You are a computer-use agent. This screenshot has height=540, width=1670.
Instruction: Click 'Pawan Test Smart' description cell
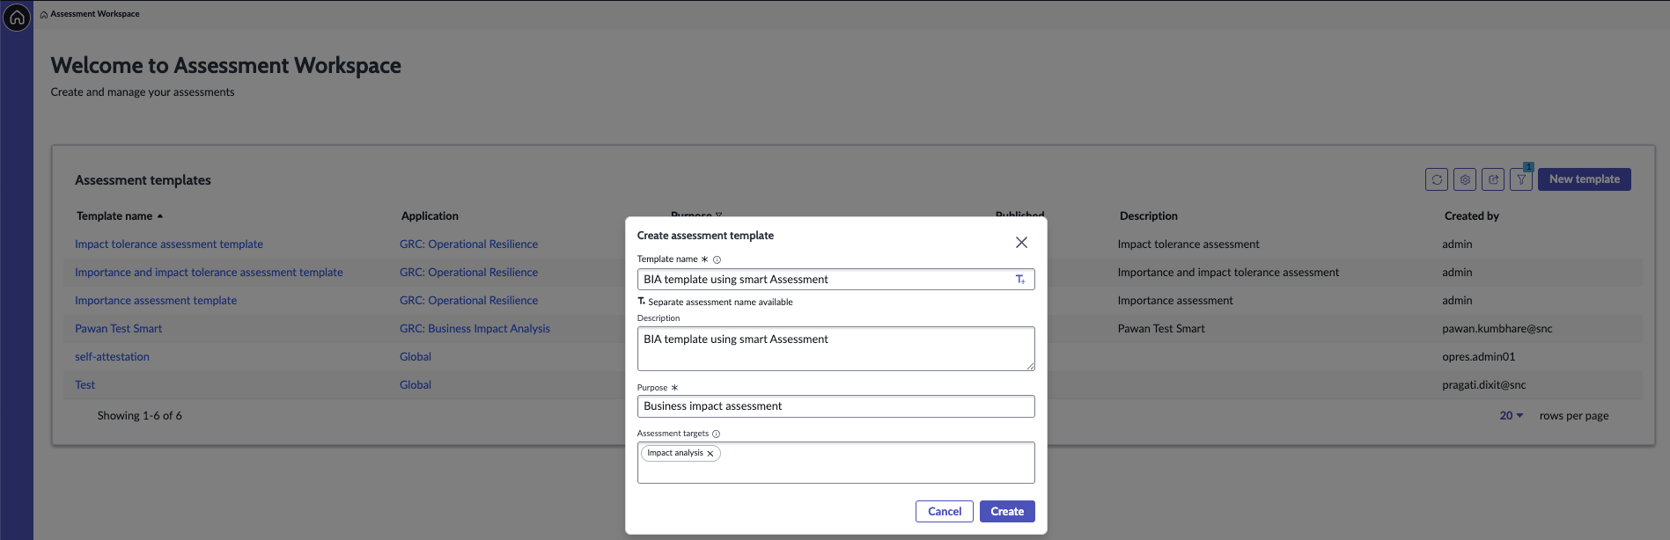point(1161,329)
